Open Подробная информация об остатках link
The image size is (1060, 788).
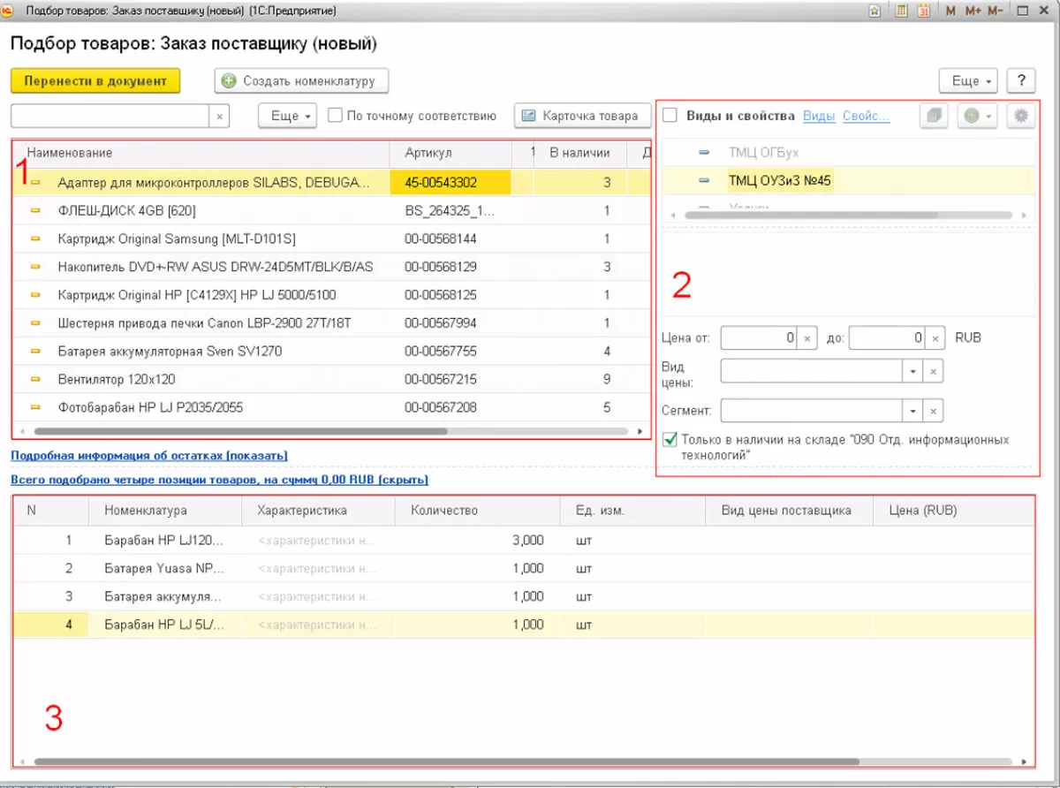[149, 456]
